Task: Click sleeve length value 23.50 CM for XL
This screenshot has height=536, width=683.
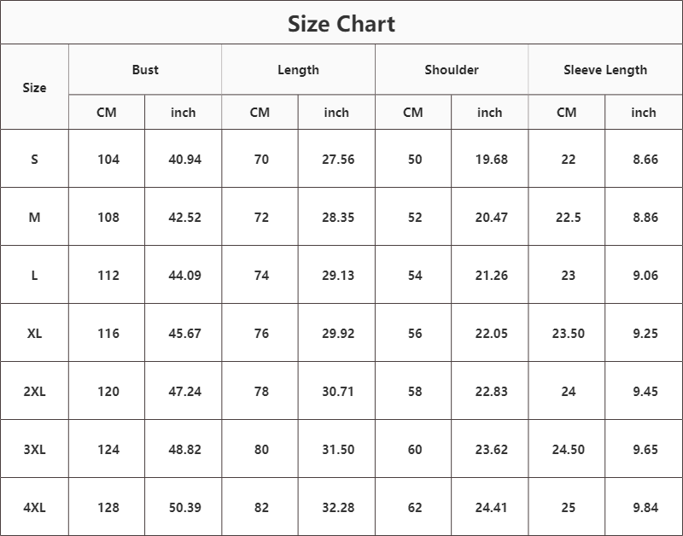Action: tap(568, 334)
